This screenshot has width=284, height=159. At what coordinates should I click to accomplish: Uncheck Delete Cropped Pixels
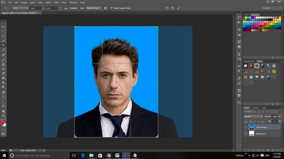pyautogui.click(x=111, y=8)
